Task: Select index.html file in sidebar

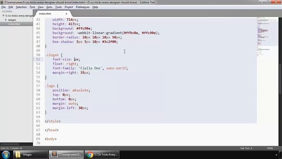Action: pyautogui.click(x=14, y=24)
